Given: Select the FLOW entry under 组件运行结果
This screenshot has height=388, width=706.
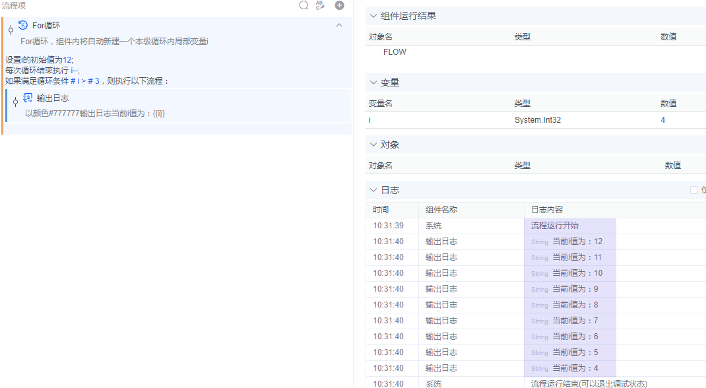Looking at the screenshot, I should 394,51.
